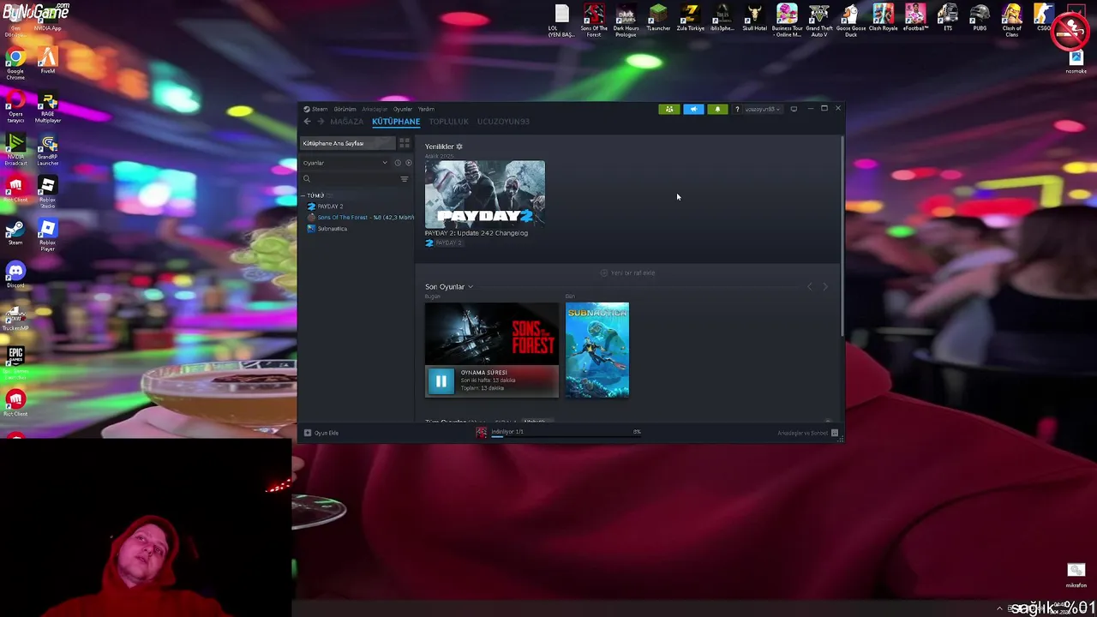Open Arkadaşlar ve Sohbet
1097x617 pixels.
tap(807, 433)
